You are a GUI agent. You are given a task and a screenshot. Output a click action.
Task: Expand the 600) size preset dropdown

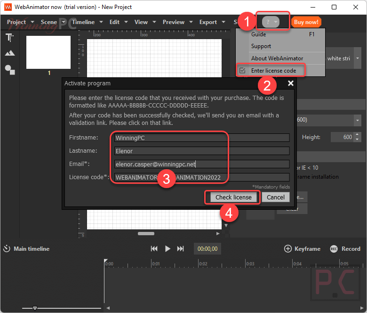pyautogui.click(x=358, y=120)
